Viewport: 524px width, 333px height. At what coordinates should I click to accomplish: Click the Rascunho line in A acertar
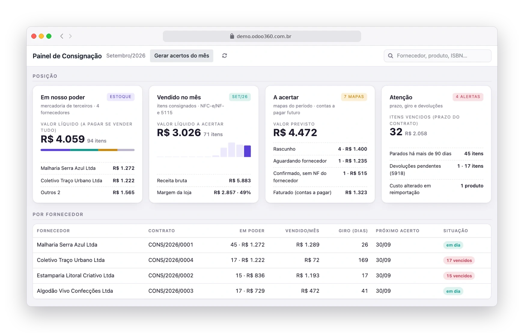point(320,149)
